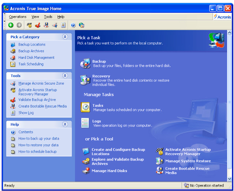Click the large Backup task icon
This screenshot has height=191, width=234.
(x=85, y=63)
